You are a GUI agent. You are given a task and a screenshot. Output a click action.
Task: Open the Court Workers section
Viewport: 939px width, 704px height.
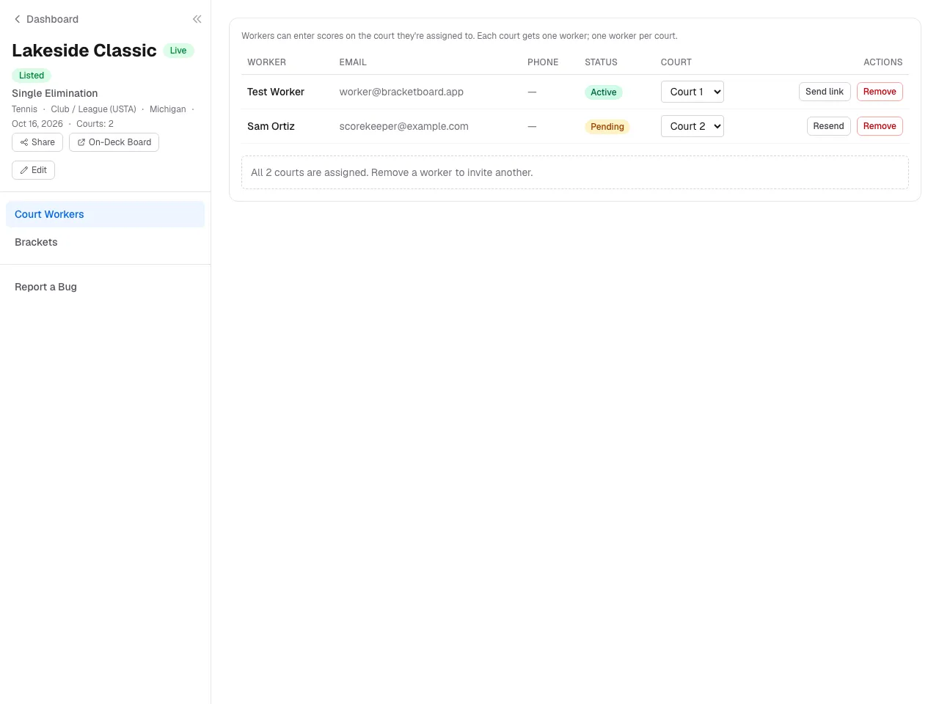105,214
